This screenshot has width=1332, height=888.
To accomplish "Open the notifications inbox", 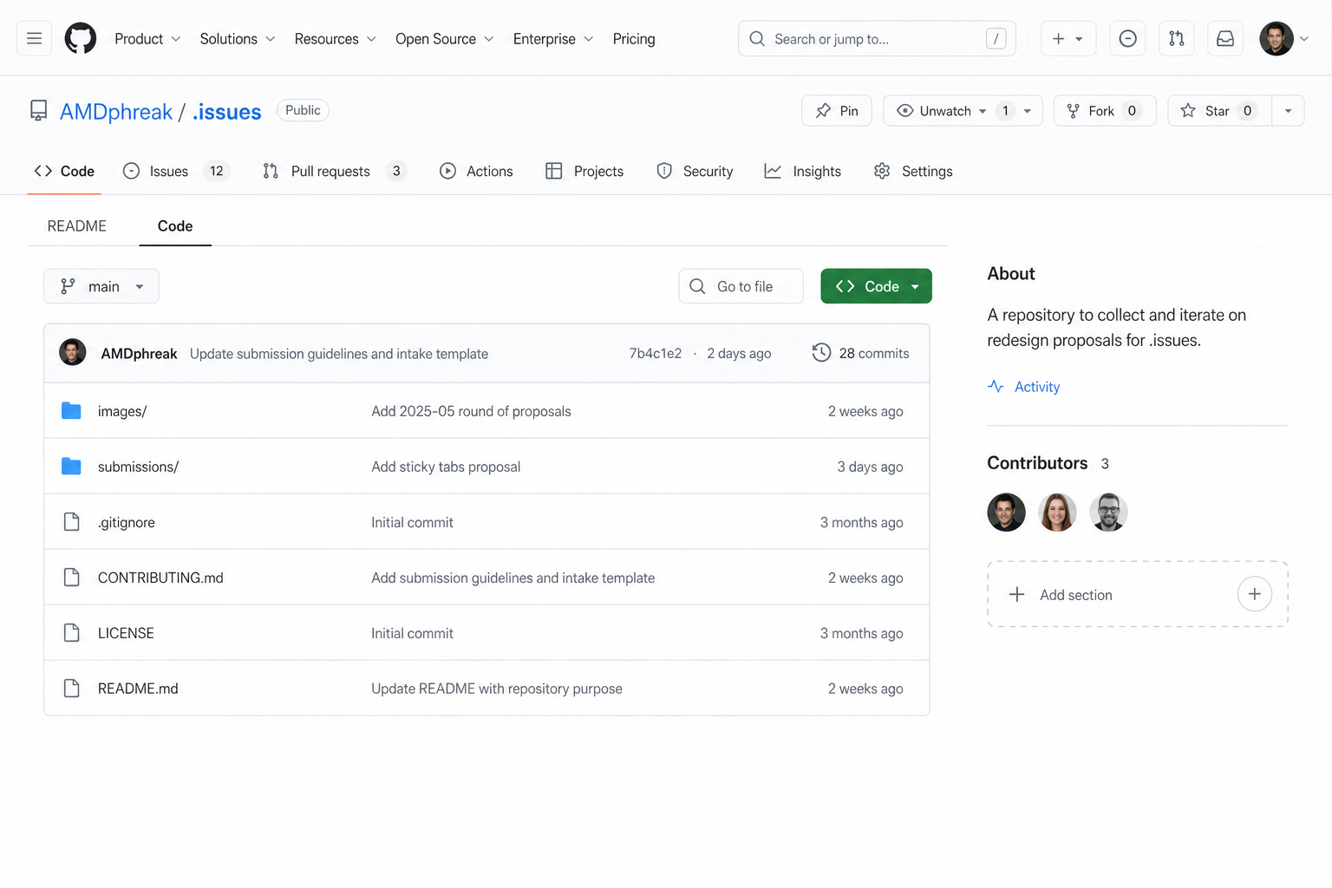I will [1225, 38].
